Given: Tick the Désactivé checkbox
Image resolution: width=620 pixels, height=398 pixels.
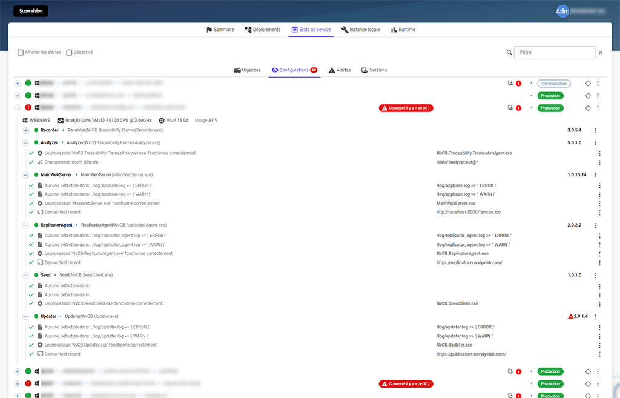Looking at the screenshot, I should point(69,53).
